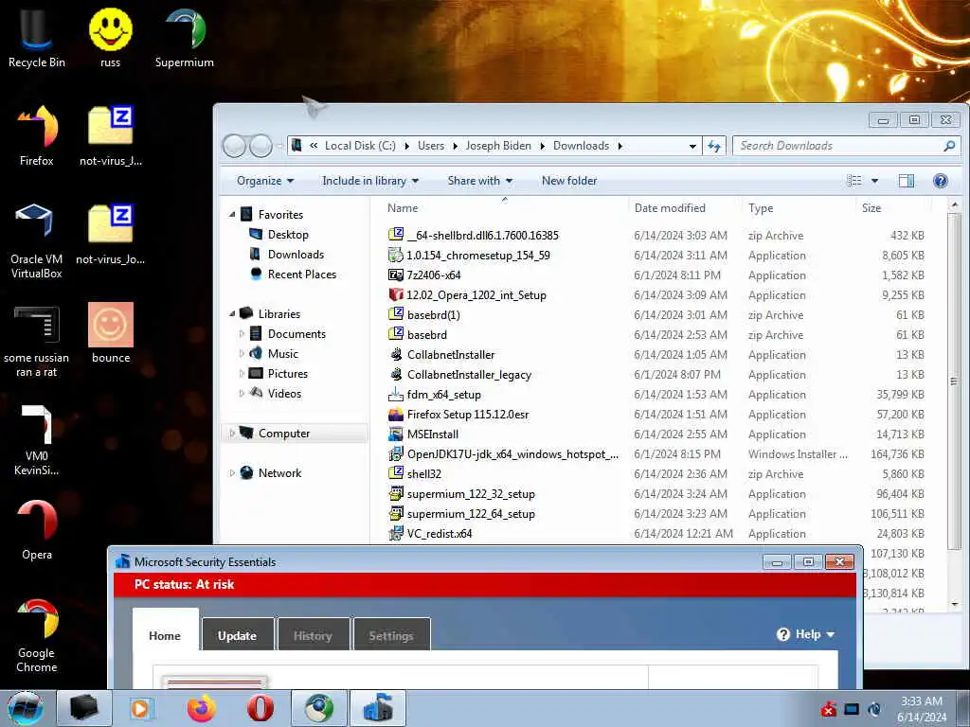Switch to the Supermium taskbar button
This screenshot has width=970, height=727.
click(x=318, y=708)
